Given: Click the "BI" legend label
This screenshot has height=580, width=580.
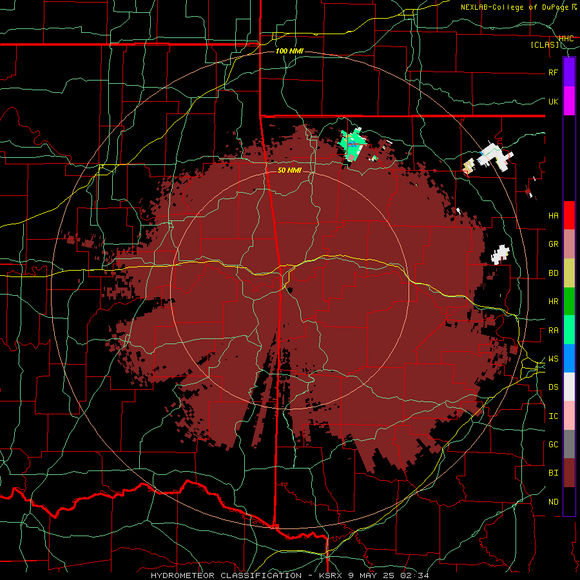Looking at the screenshot, I should [553, 473].
